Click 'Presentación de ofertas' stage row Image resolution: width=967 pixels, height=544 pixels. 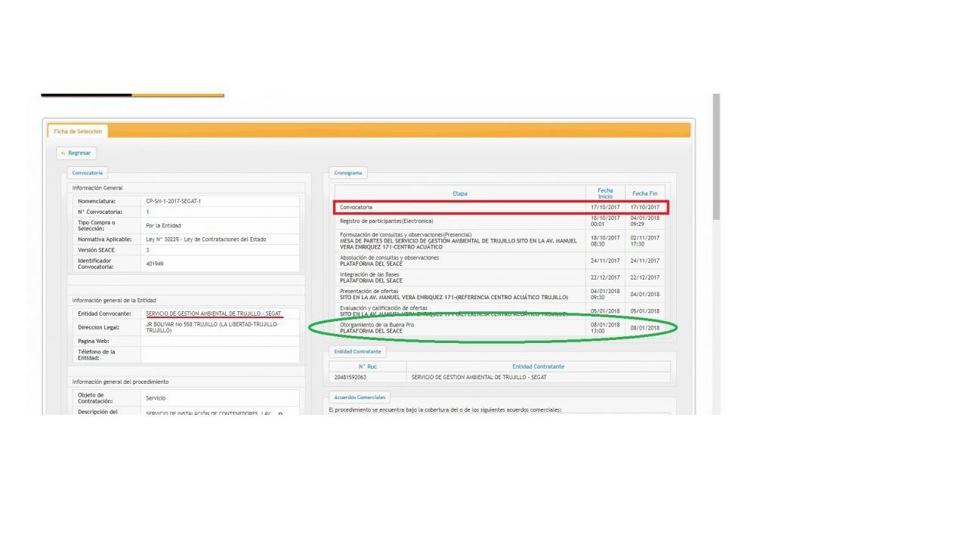500,294
